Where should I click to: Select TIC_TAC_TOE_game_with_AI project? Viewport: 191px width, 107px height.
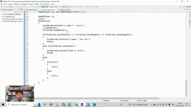pyautogui.click(x=13, y=21)
